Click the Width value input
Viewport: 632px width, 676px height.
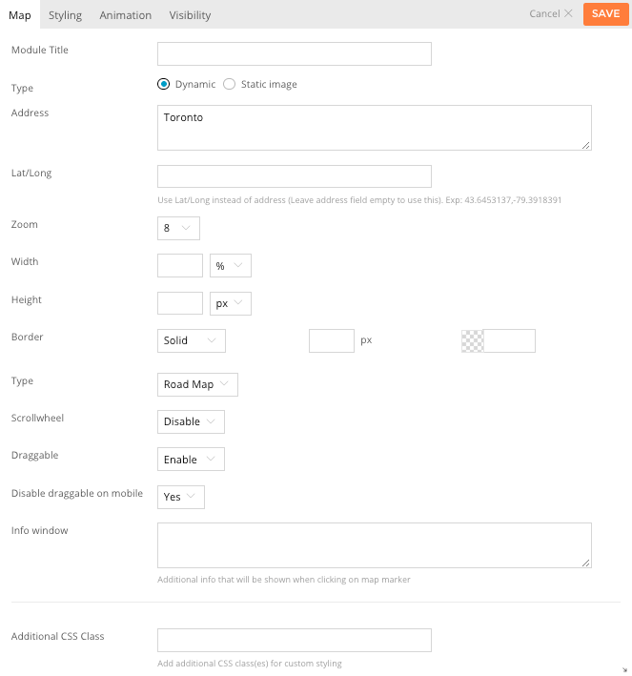pos(180,266)
